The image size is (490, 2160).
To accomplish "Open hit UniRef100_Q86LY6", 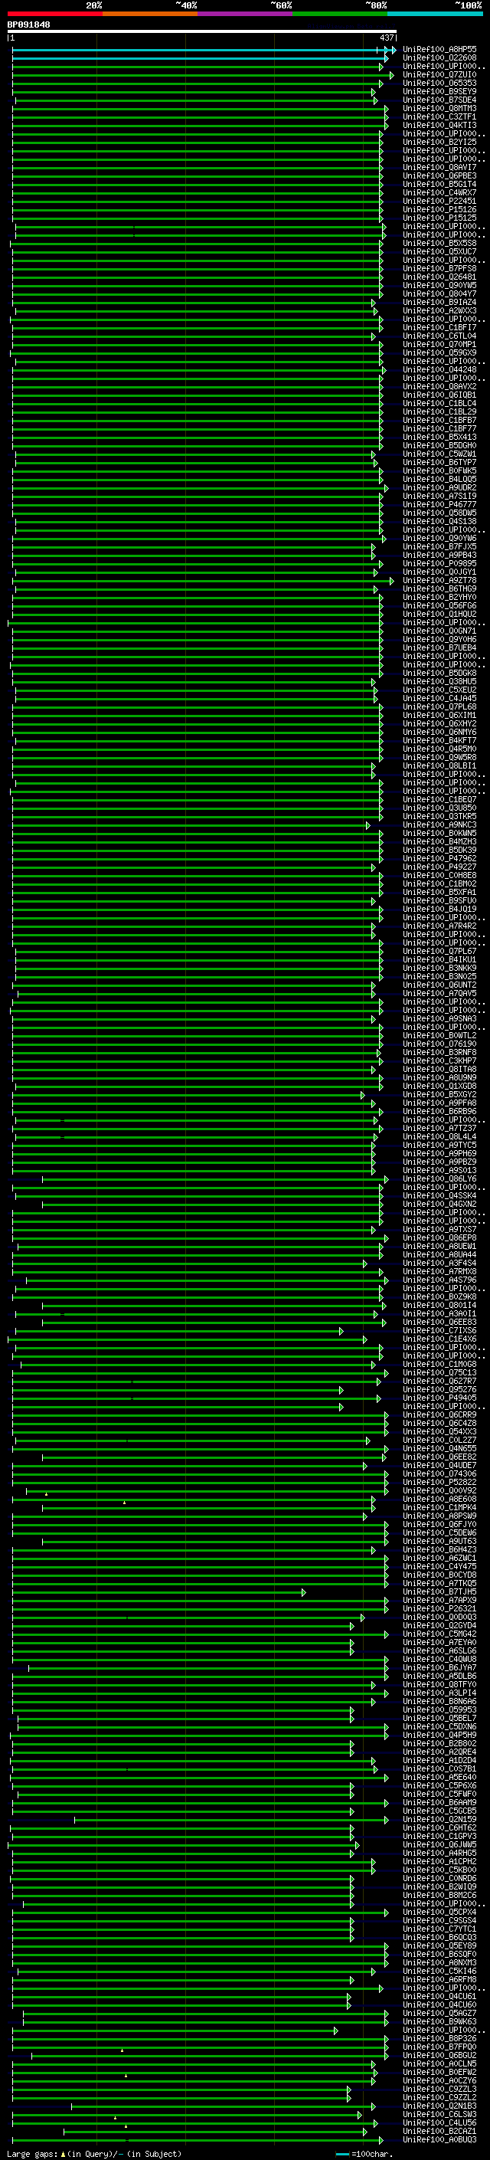I will point(439,1179).
